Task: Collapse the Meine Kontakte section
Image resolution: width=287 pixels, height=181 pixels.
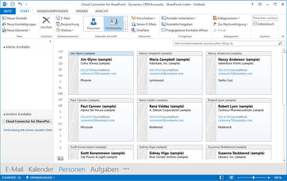Action: click(4, 47)
